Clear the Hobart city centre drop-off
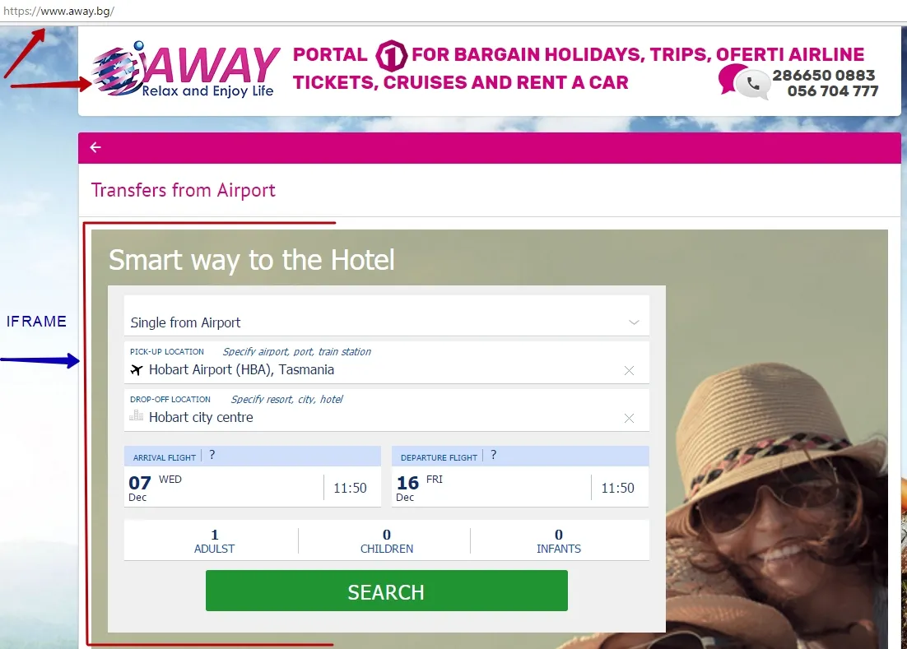This screenshot has width=907, height=649. tap(629, 419)
